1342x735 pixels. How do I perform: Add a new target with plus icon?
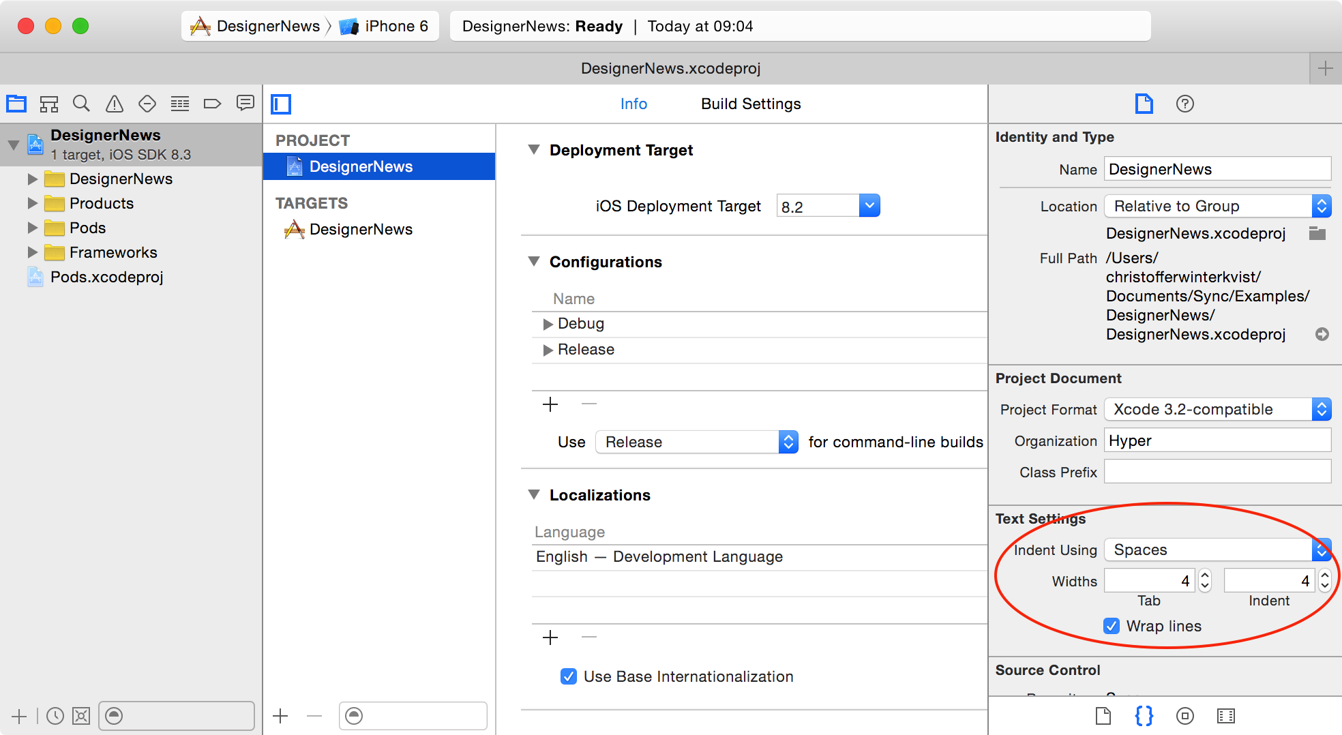pos(280,716)
